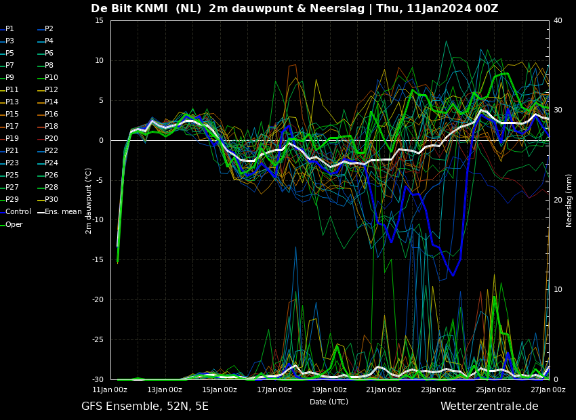Click the P25 legend entry
The height and width of the screenshot is (420, 576).
tap(9, 175)
